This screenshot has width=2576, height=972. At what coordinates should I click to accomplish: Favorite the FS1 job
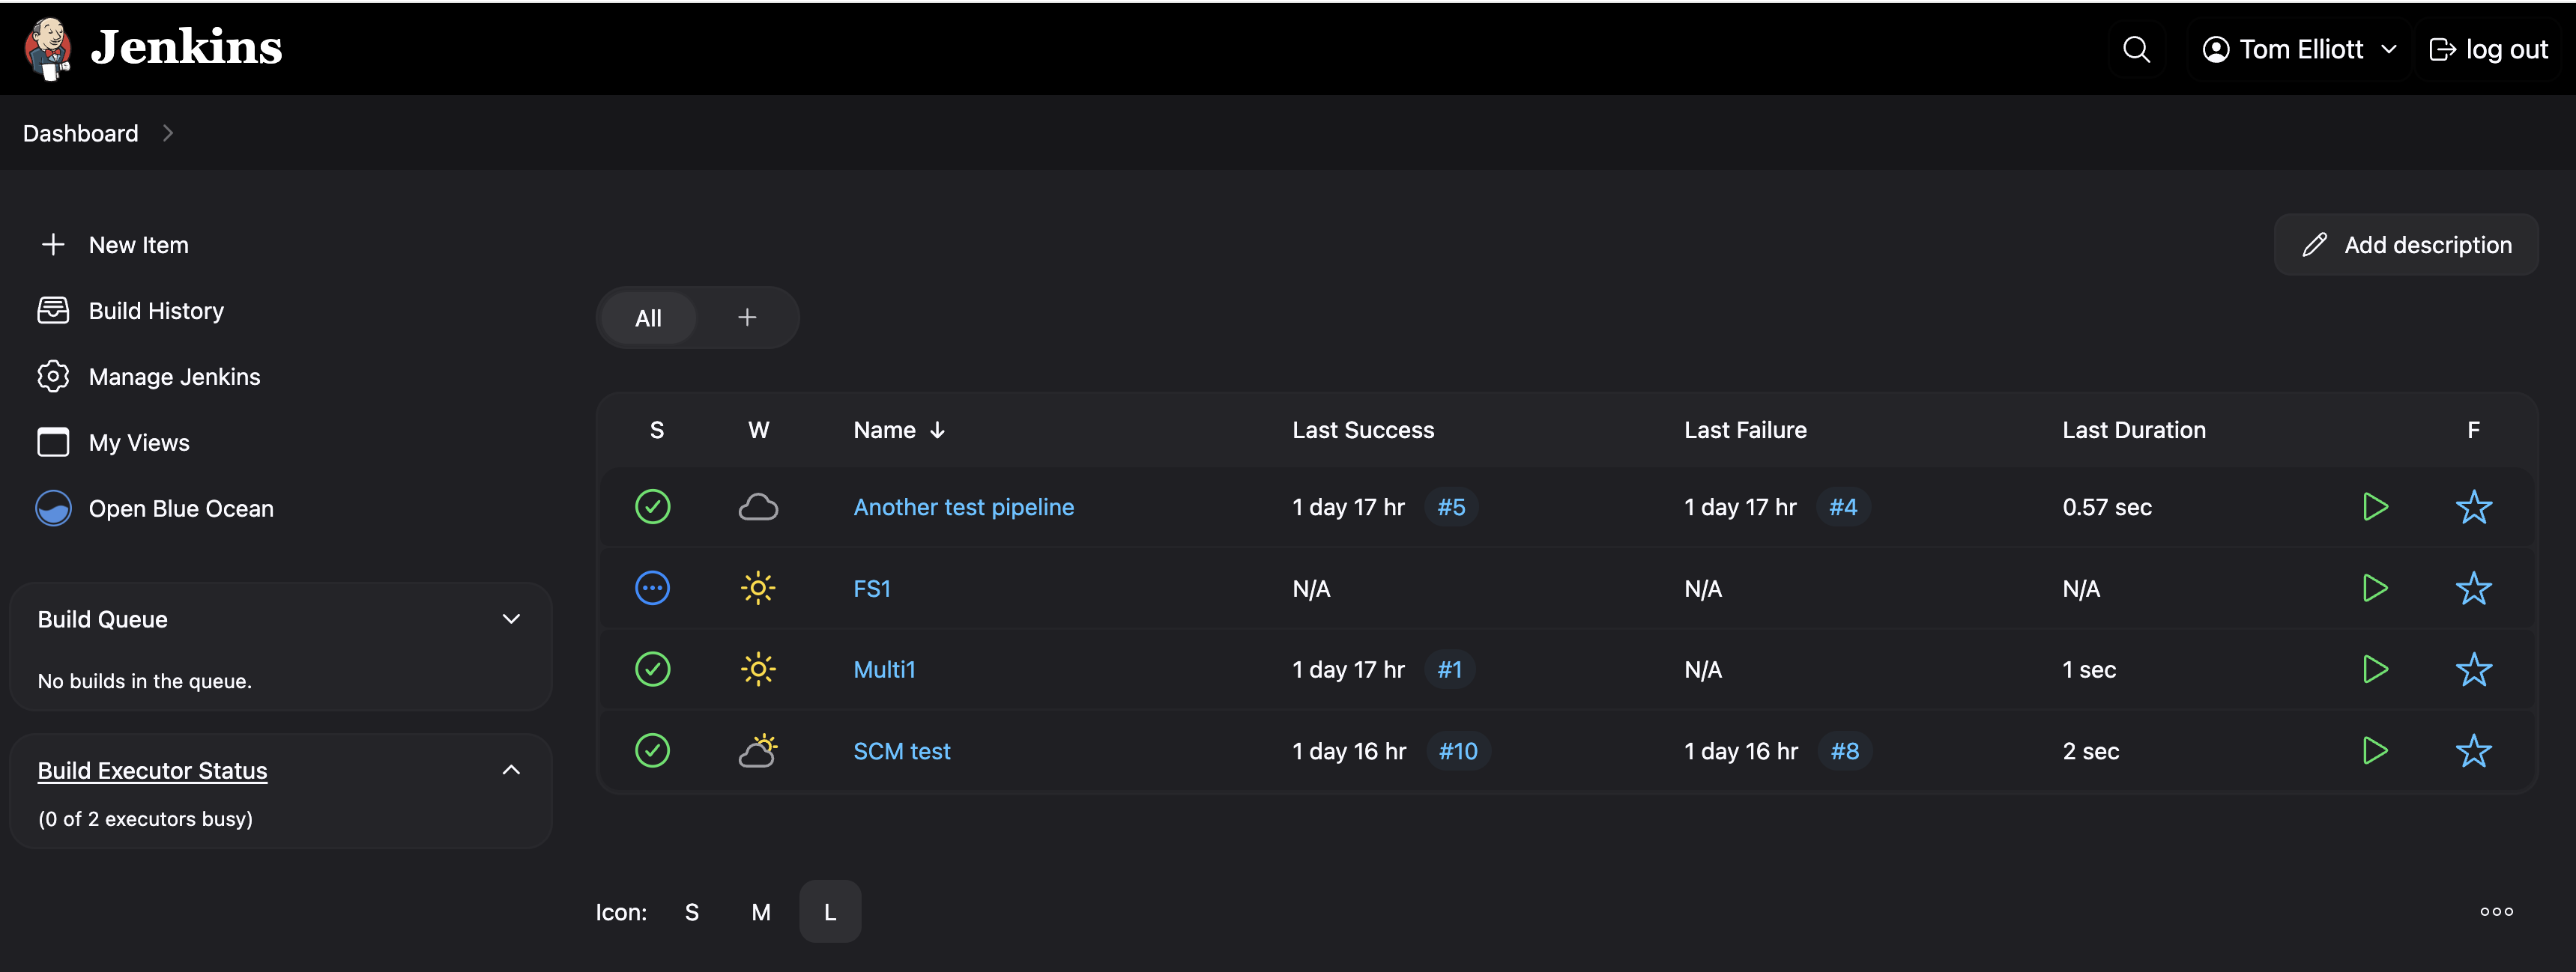point(2475,589)
